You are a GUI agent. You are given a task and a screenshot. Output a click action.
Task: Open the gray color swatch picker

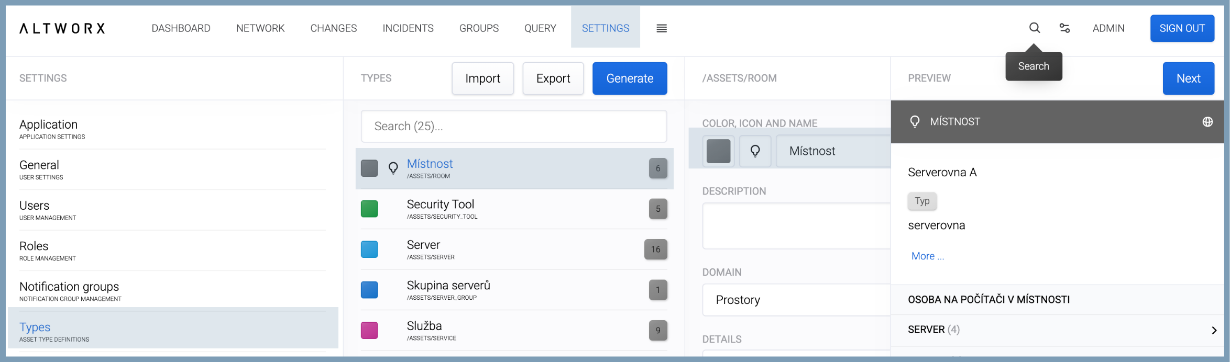(x=718, y=151)
